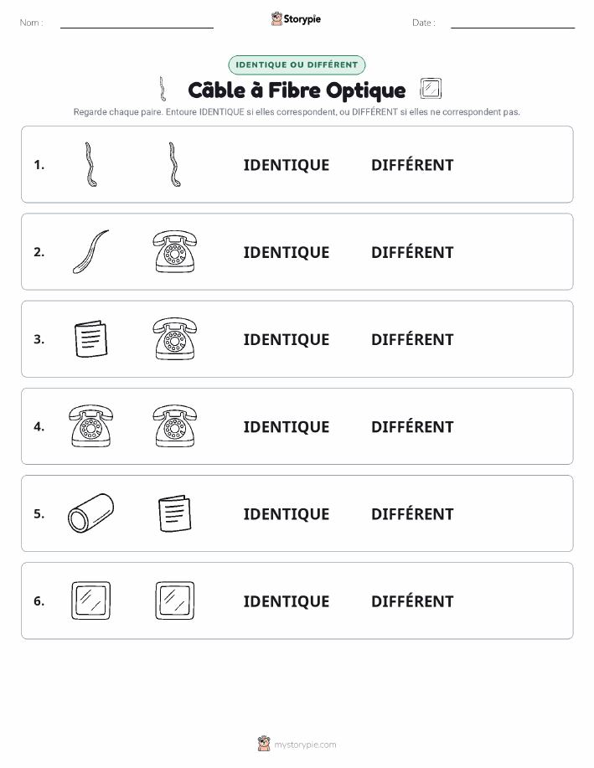
Task: Click the left telephone in row 4
Action: tap(90, 426)
